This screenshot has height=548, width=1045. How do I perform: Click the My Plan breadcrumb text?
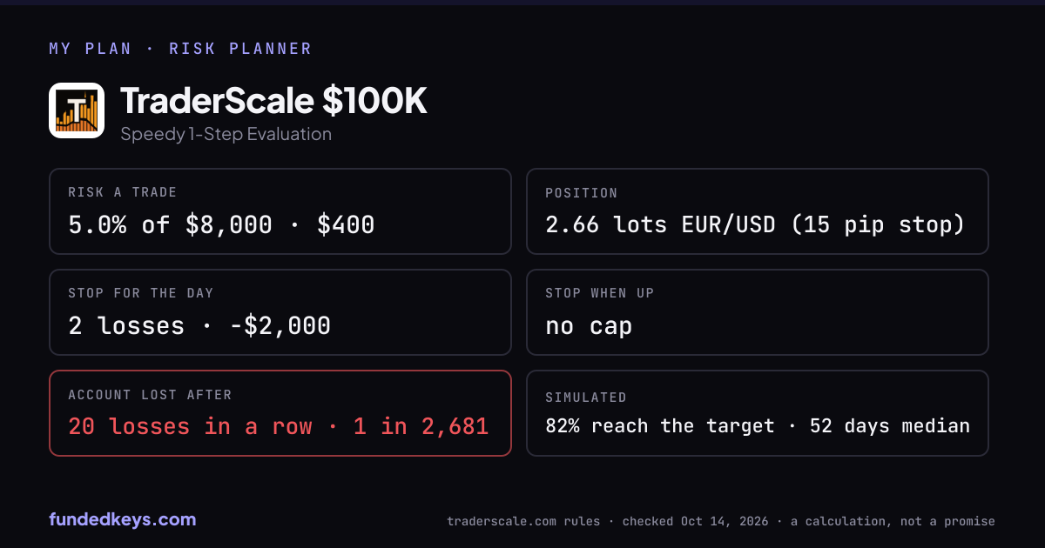pyautogui.click(x=90, y=49)
